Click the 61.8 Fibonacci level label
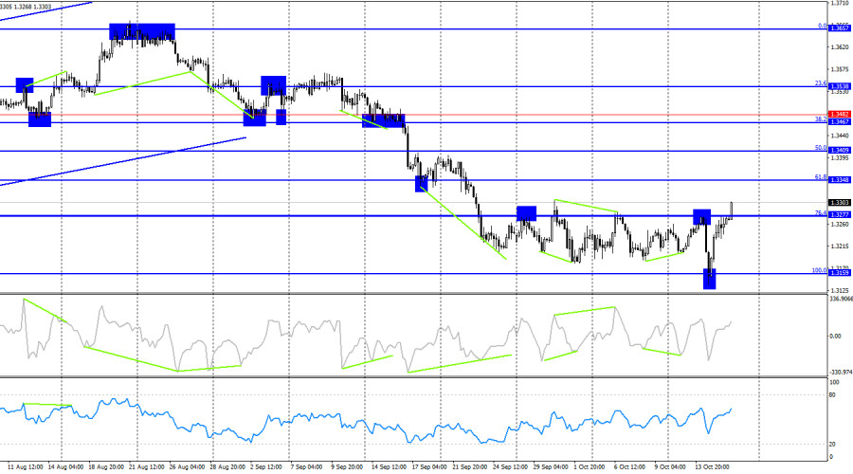 coord(821,177)
